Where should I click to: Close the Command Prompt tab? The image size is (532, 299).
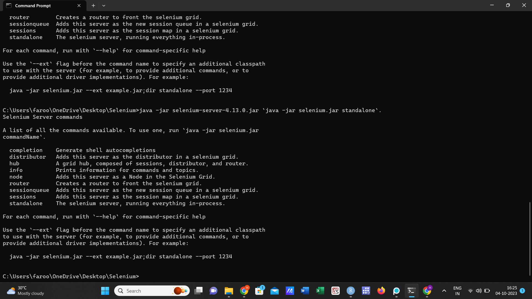tap(79, 6)
